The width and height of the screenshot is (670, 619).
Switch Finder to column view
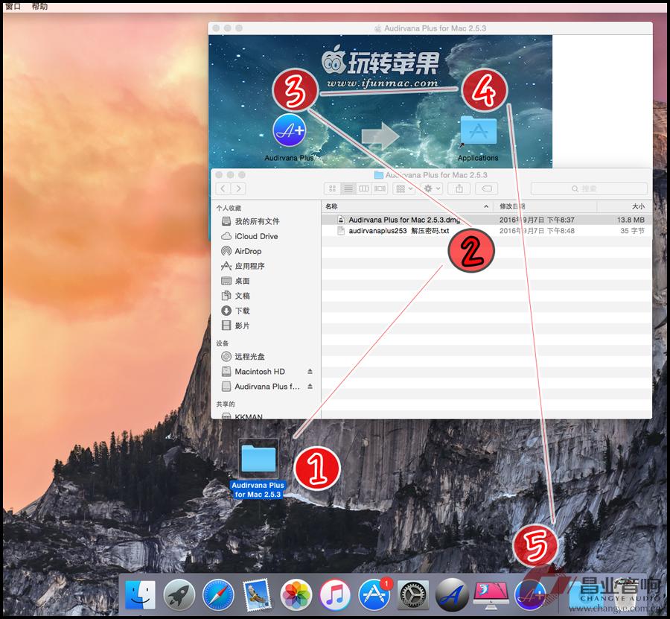point(364,188)
